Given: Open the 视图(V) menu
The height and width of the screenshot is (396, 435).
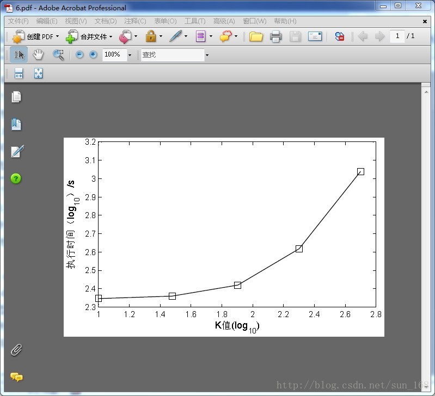Looking at the screenshot, I should coord(76,21).
